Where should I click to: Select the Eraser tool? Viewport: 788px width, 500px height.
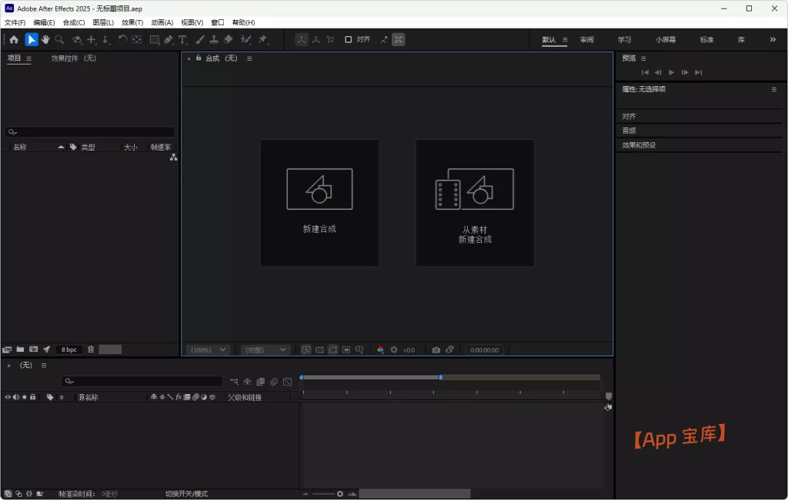[229, 40]
